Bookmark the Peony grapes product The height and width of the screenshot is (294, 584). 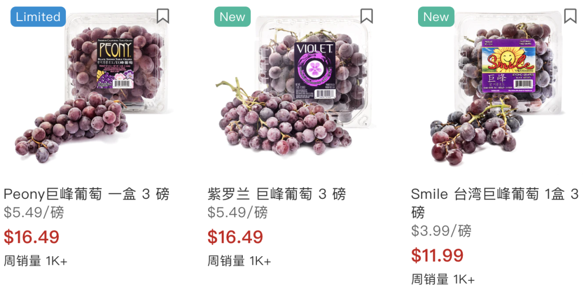click(163, 16)
